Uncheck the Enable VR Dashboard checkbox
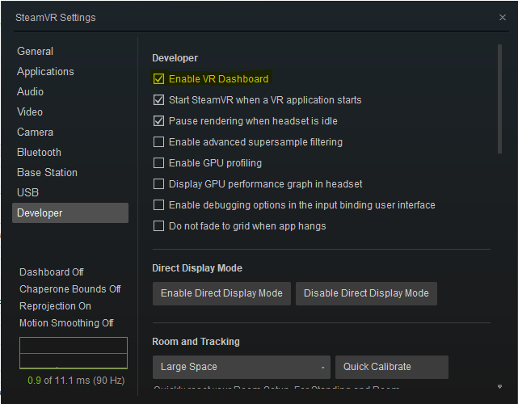 tap(158, 79)
